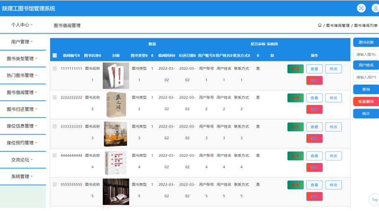The width and height of the screenshot is (379, 211).
Task: Expand 个人中心 sidebar menu
Action: coord(22,25)
